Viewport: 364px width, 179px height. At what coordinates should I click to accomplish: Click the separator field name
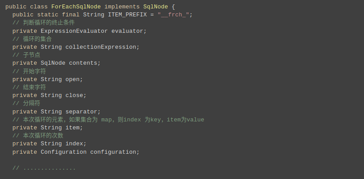click(x=81, y=112)
